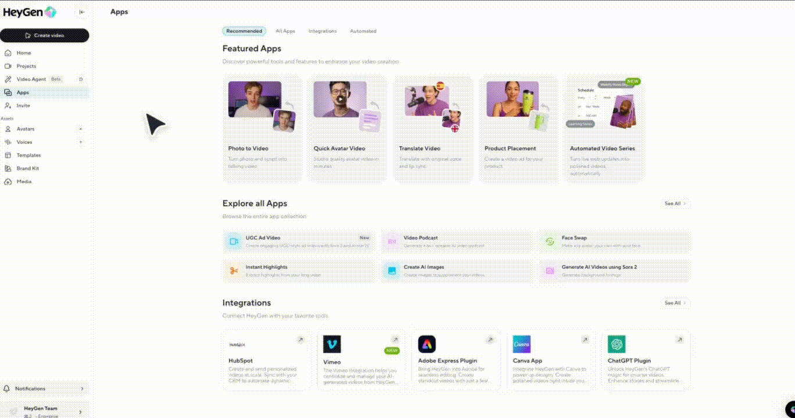Switch to the All Apps tab
795x418 pixels.
coord(285,31)
